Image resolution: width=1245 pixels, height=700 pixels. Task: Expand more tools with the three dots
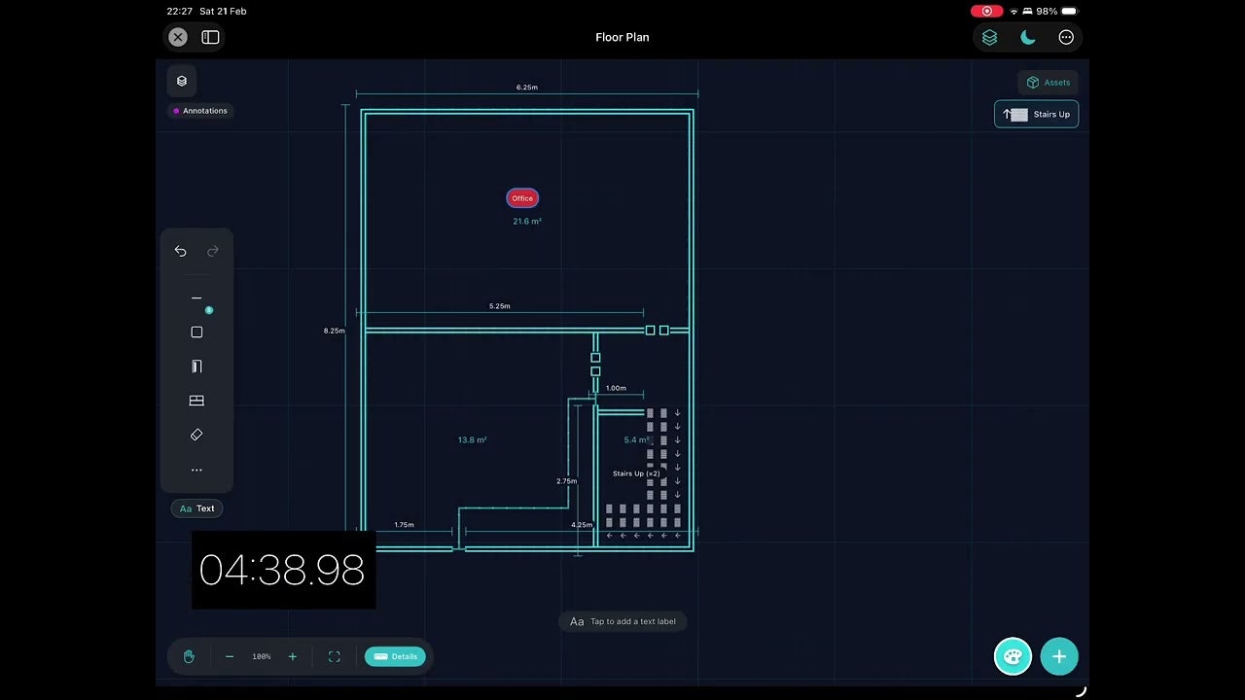coord(196,470)
